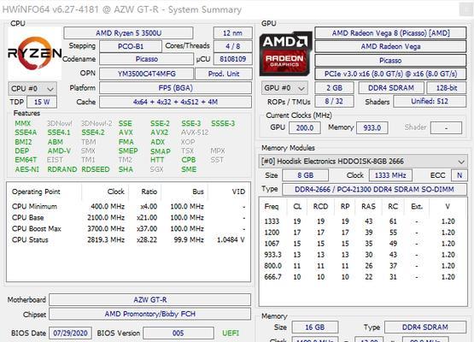Click the OPN value YM3500C4T4MFG
This screenshot has height=342, width=474.
click(x=146, y=74)
